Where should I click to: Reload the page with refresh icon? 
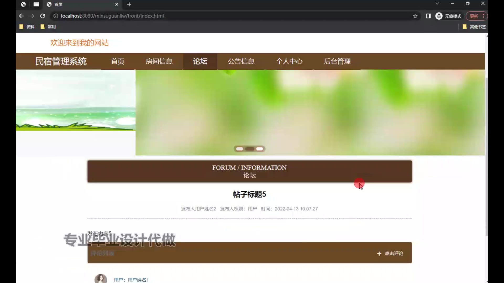(x=43, y=16)
